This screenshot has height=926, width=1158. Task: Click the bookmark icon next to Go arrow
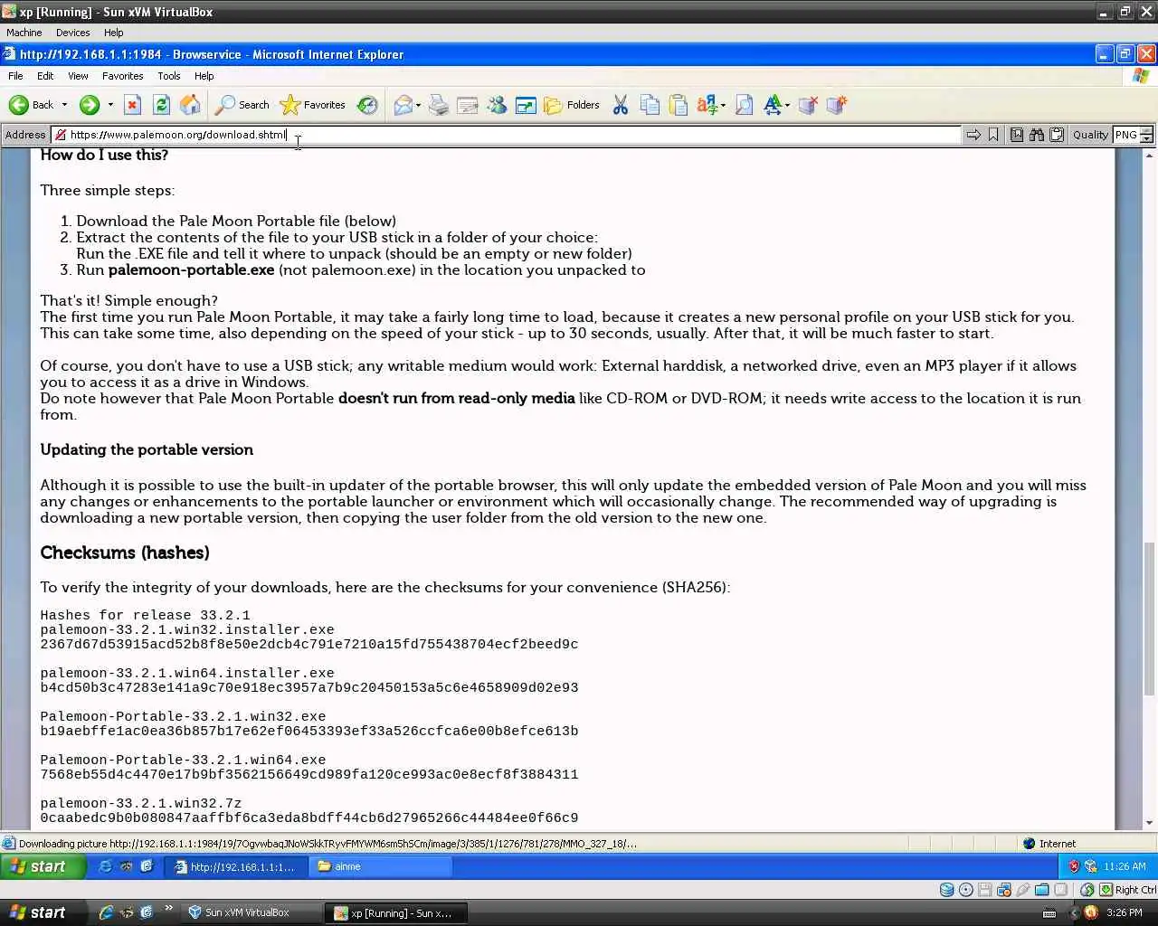993,135
